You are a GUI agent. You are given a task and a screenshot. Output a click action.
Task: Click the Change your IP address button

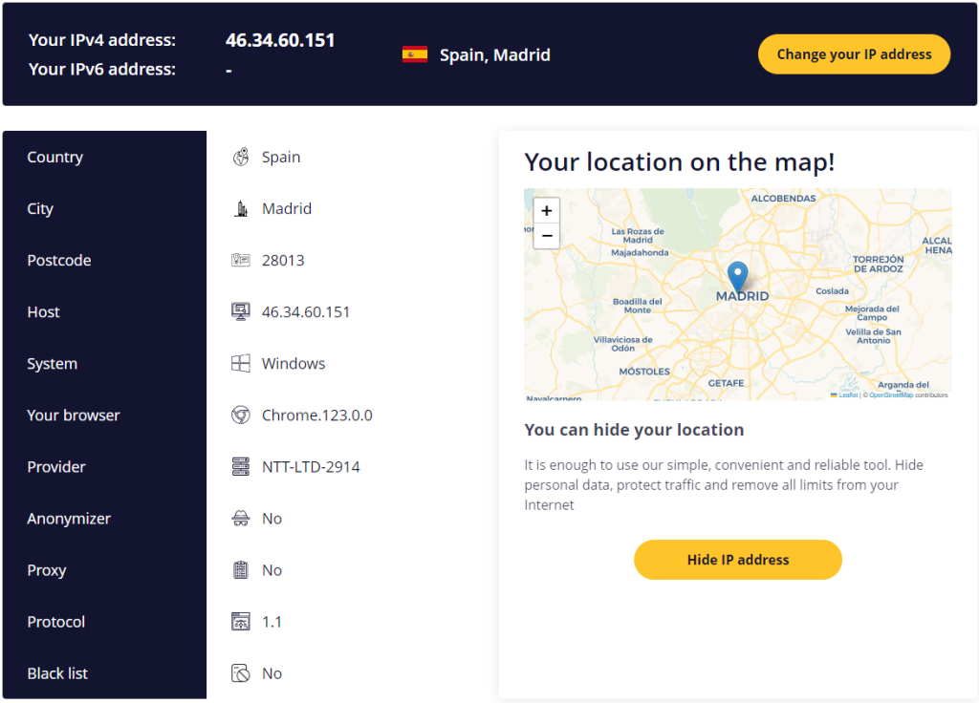pyautogui.click(x=854, y=54)
